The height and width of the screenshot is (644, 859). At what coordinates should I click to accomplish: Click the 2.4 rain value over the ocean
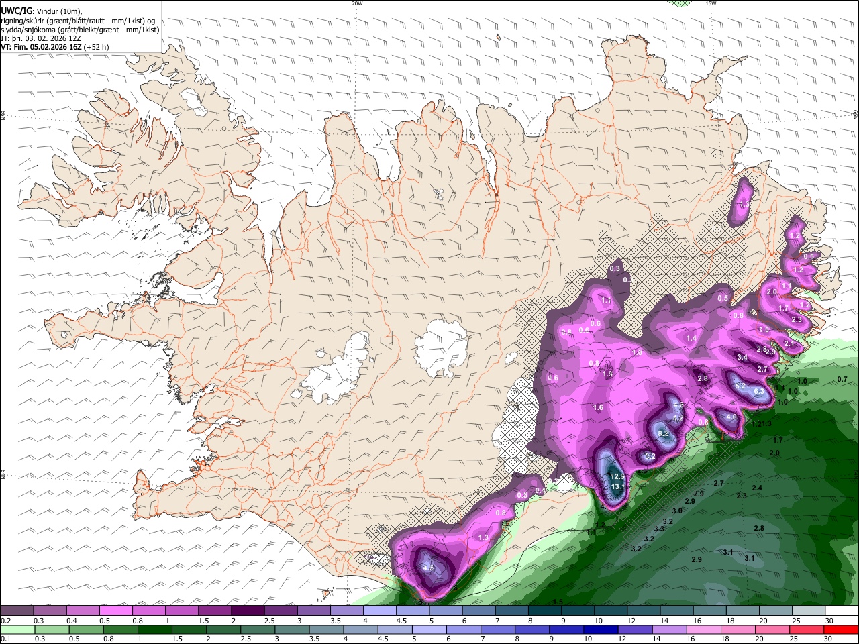click(757, 488)
